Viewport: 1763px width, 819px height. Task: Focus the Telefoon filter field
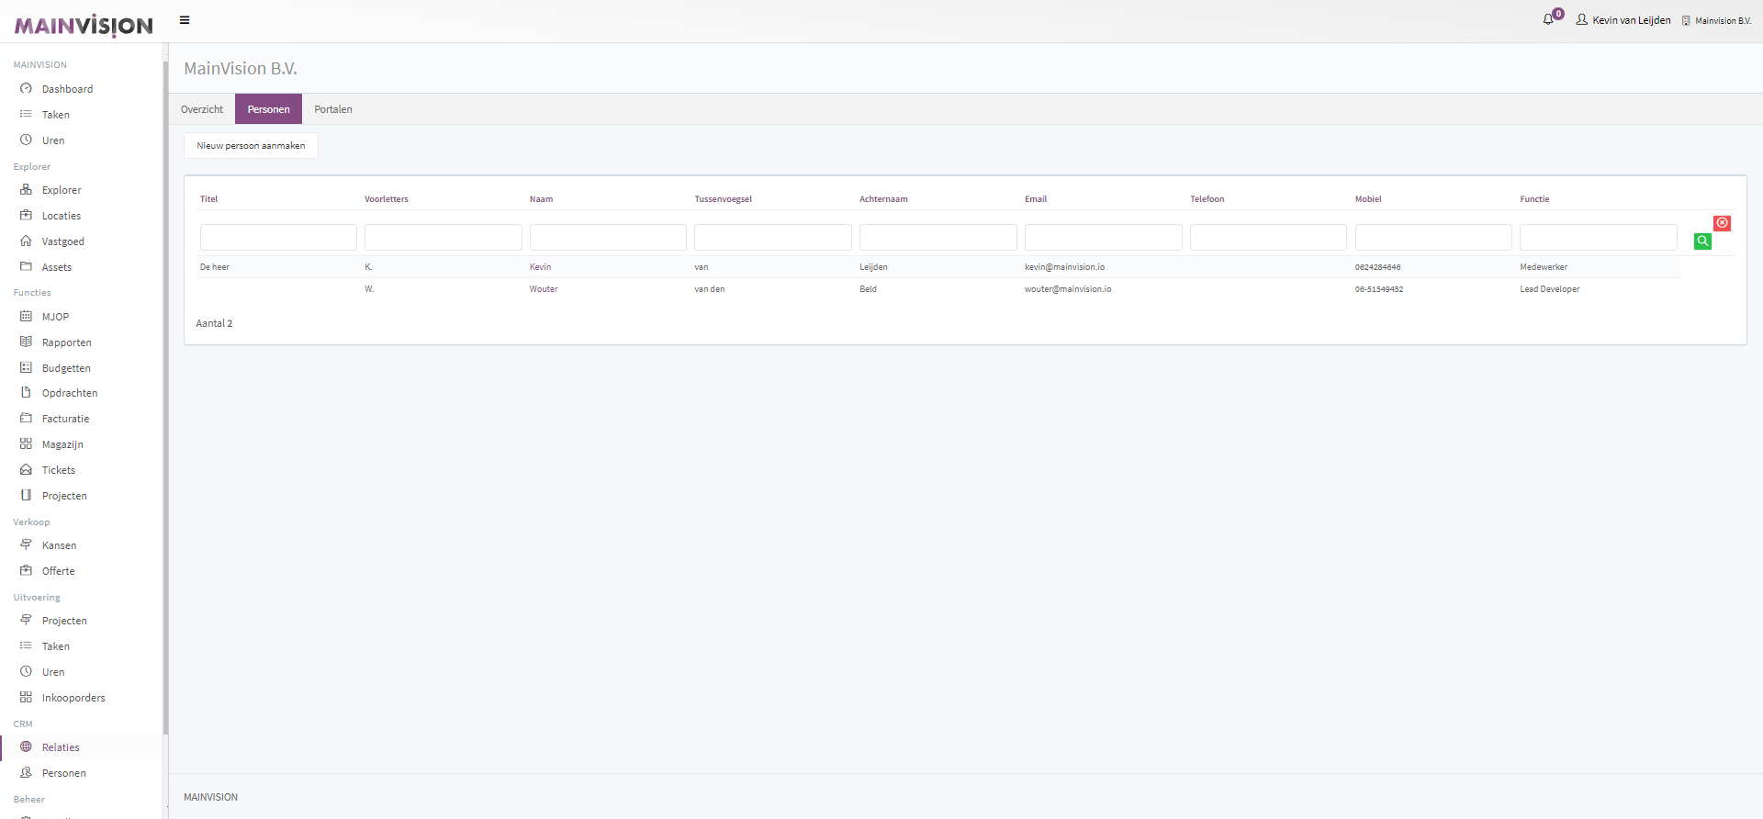pyautogui.click(x=1268, y=238)
